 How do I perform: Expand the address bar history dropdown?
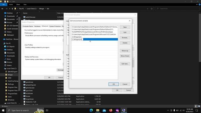[x=148, y=9]
